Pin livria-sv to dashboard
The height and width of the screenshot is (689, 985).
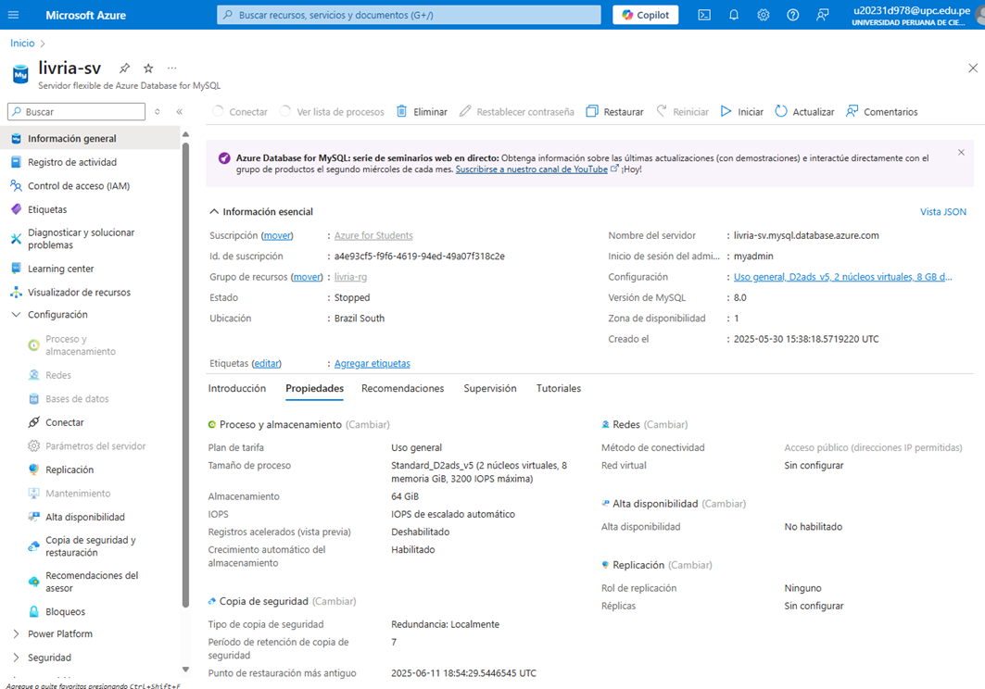124,68
